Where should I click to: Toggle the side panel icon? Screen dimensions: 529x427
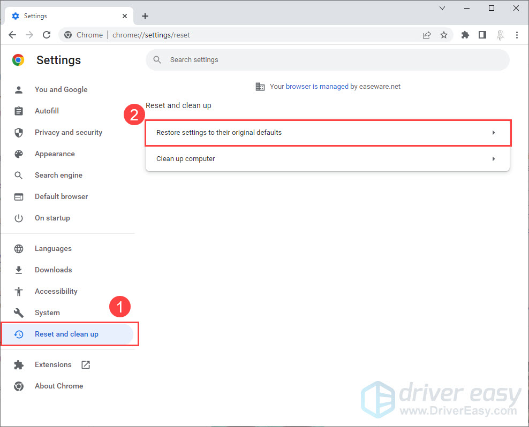click(x=482, y=35)
